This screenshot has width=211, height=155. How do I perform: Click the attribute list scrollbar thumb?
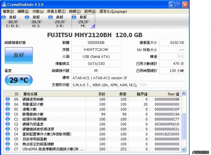[x=184, y=126]
